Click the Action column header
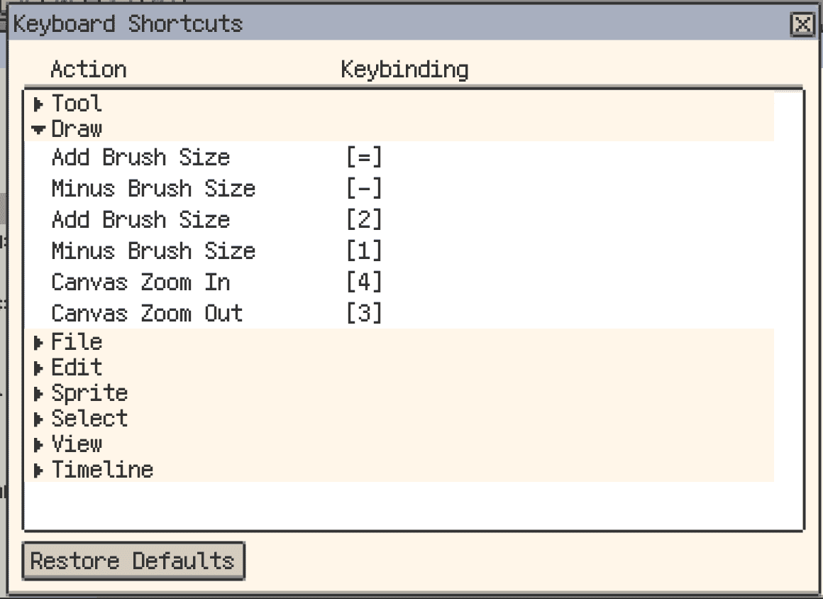823x599 pixels. (x=89, y=69)
